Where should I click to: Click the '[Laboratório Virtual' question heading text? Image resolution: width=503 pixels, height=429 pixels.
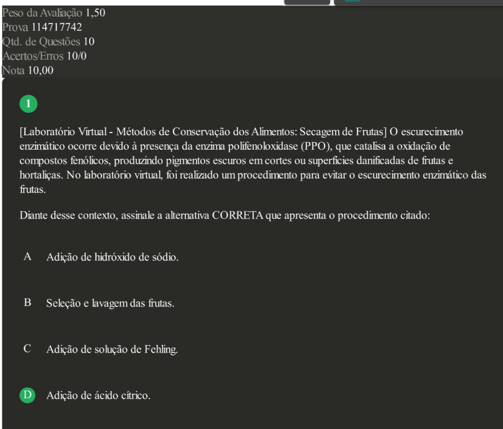pyautogui.click(x=63, y=132)
